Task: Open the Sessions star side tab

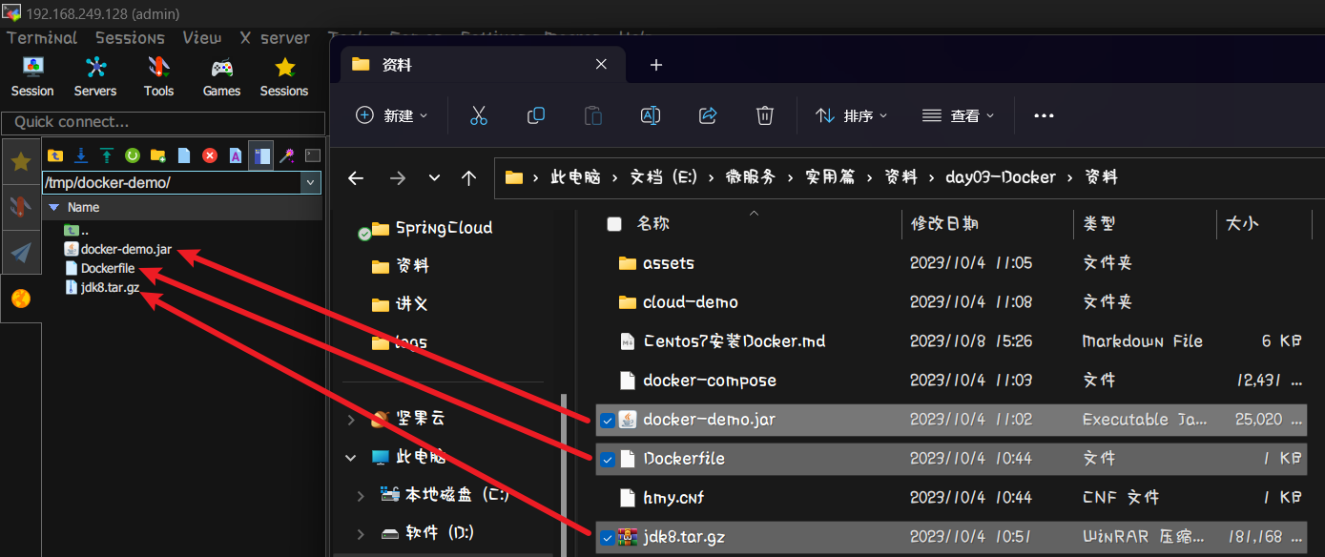Action: click(20, 161)
